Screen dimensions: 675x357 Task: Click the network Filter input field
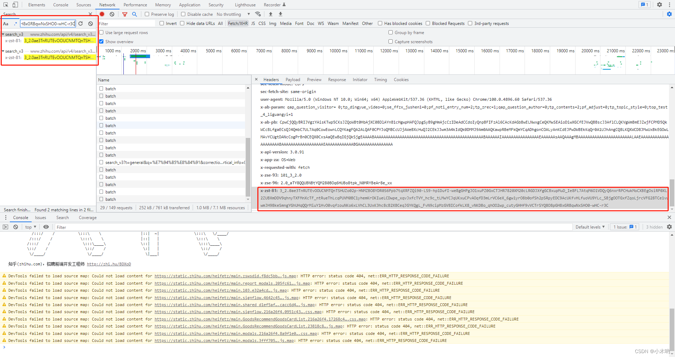point(127,24)
